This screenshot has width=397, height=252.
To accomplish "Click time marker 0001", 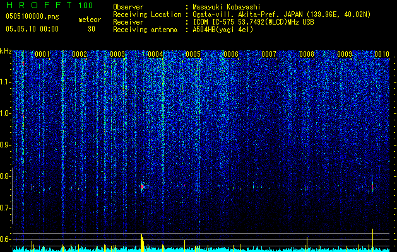I will 42,54.
